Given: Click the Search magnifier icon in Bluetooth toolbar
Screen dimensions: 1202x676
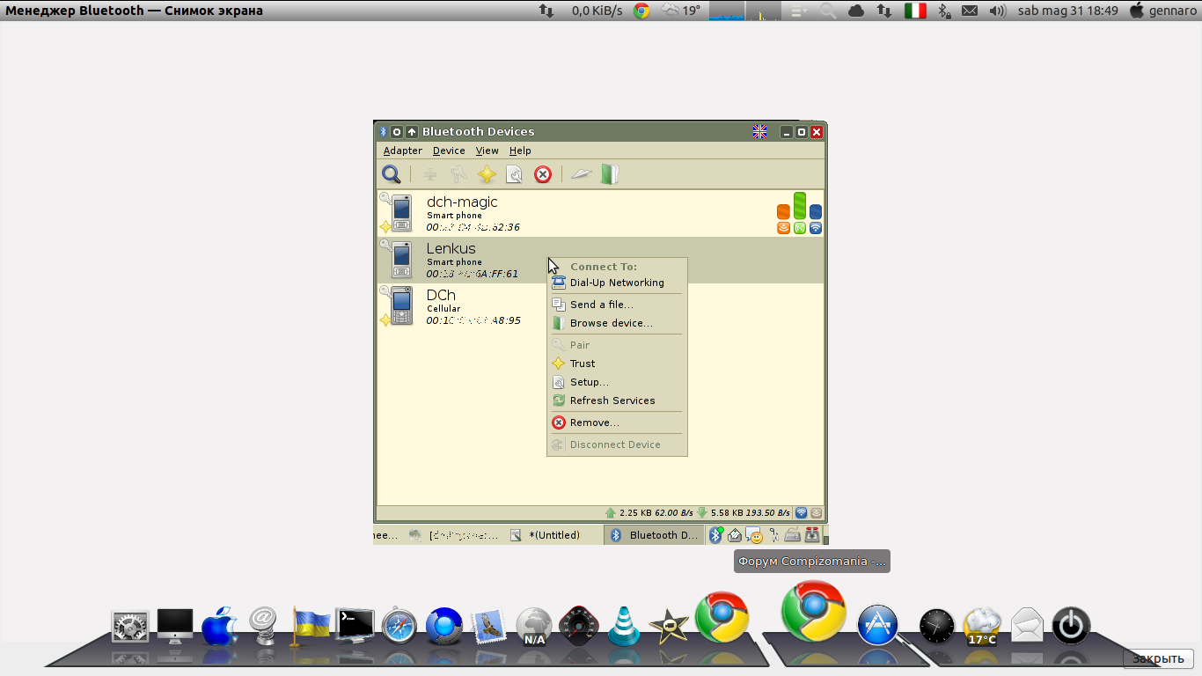Looking at the screenshot, I should (391, 174).
